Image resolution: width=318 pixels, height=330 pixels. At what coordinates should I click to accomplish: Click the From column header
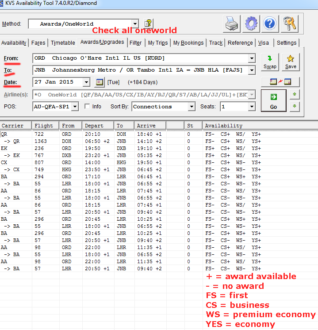click(71, 126)
